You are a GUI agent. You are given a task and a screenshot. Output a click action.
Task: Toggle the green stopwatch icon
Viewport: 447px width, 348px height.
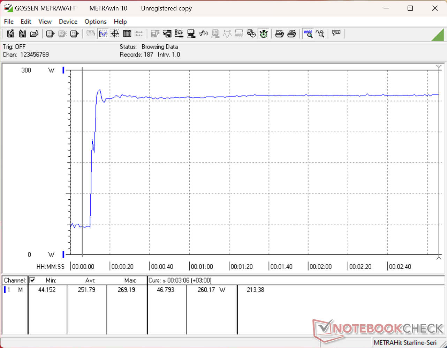click(264, 34)
